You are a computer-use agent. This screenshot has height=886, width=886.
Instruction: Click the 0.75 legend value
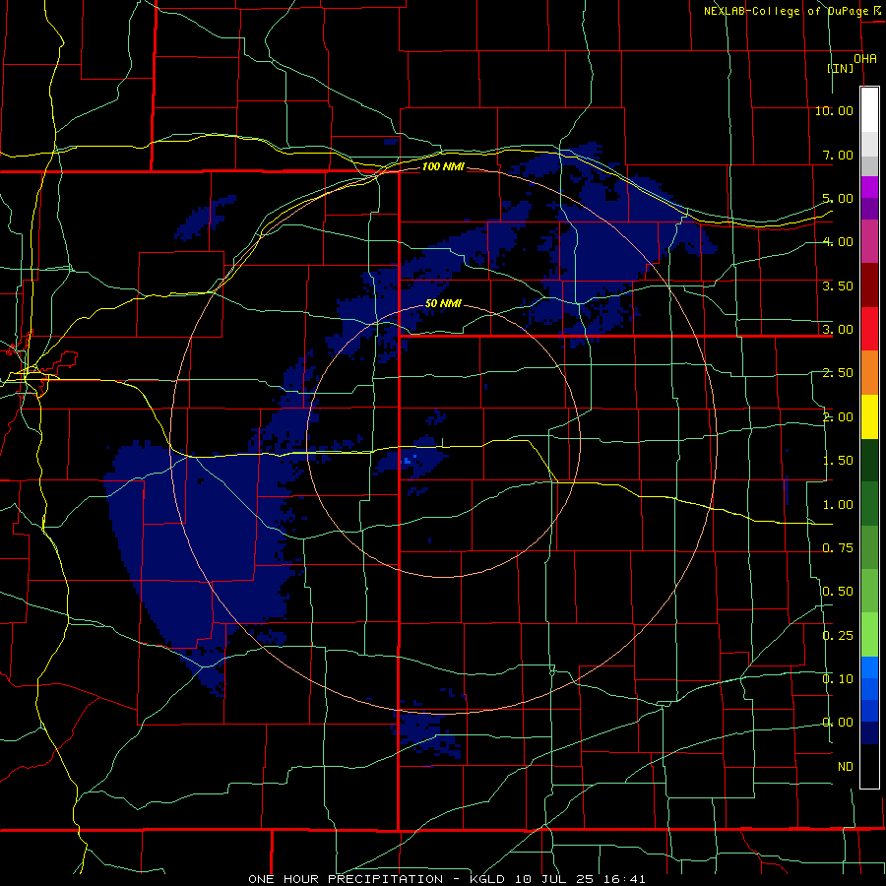[838, 548]
